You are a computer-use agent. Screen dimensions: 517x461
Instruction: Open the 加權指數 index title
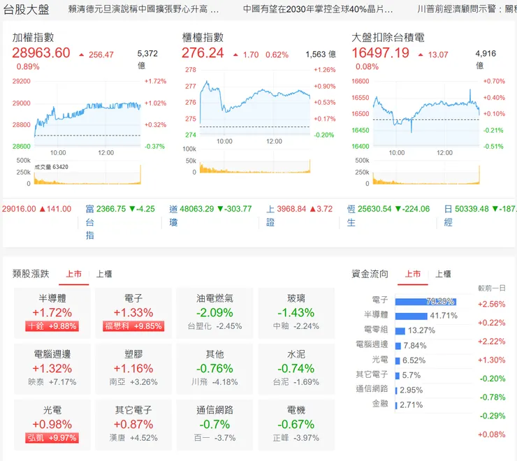[33, 37]
